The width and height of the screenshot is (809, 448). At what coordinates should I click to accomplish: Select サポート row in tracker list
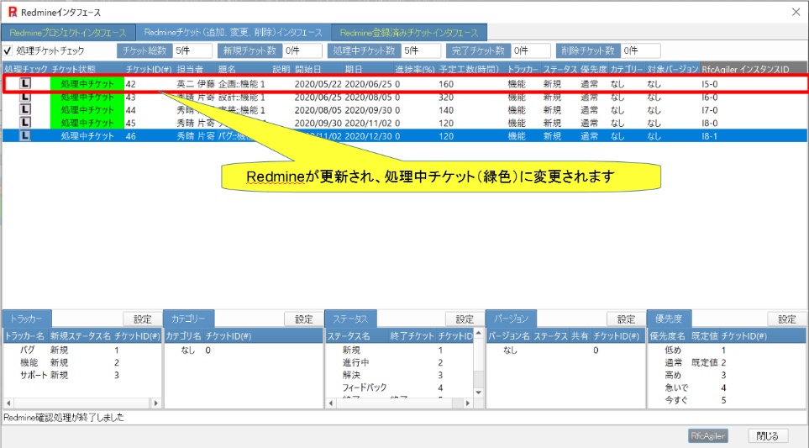click(82, 375)
